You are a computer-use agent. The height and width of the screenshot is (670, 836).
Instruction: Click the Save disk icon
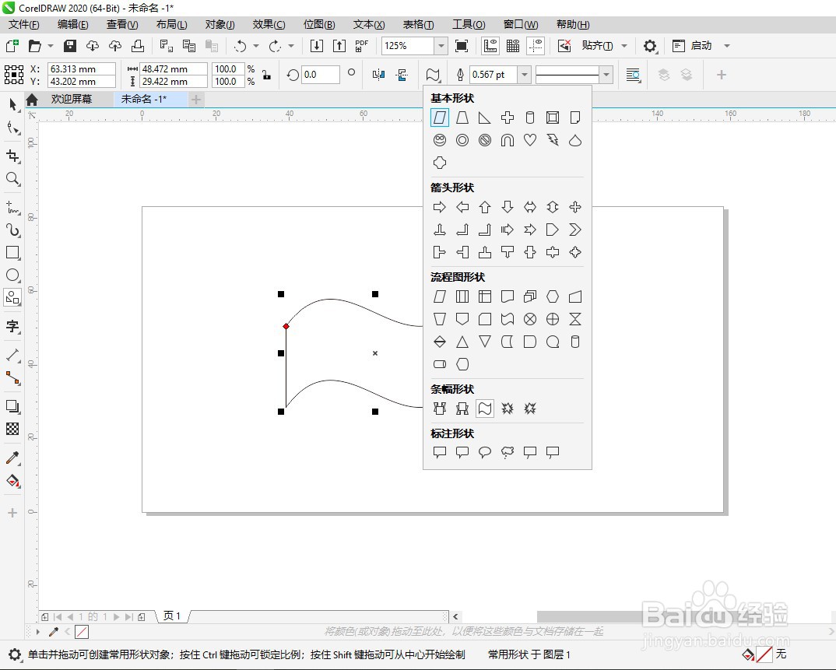(x=70, y=46)
